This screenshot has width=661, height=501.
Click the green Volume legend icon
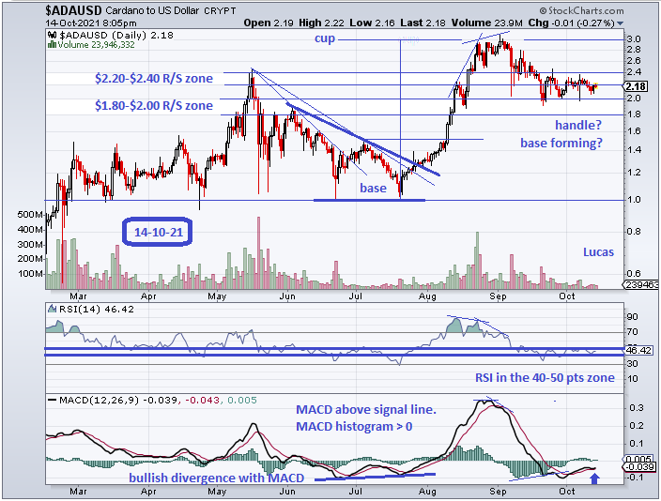tap(52, 44)
